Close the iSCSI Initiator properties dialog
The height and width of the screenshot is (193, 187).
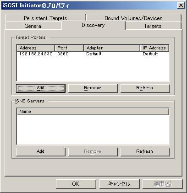[x=181, y=5]
